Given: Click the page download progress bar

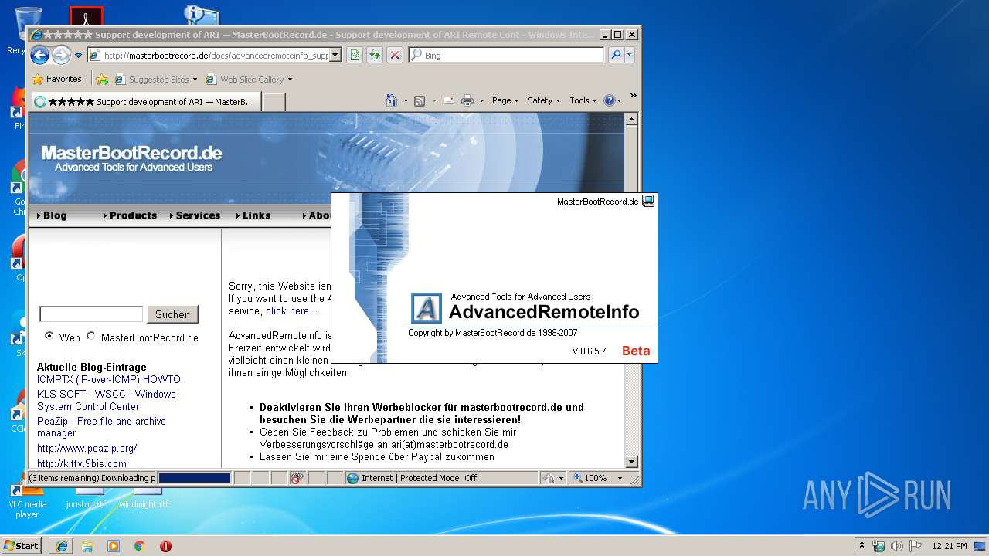Looking at the screenshot, I should point(195,478).
